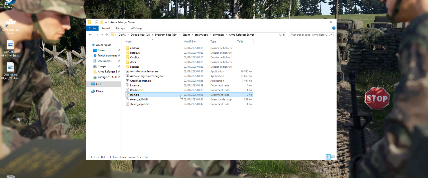This screenshot has width=428, height=178.
Task: Select Réseau in navigation pane
Action: point(100,91)
